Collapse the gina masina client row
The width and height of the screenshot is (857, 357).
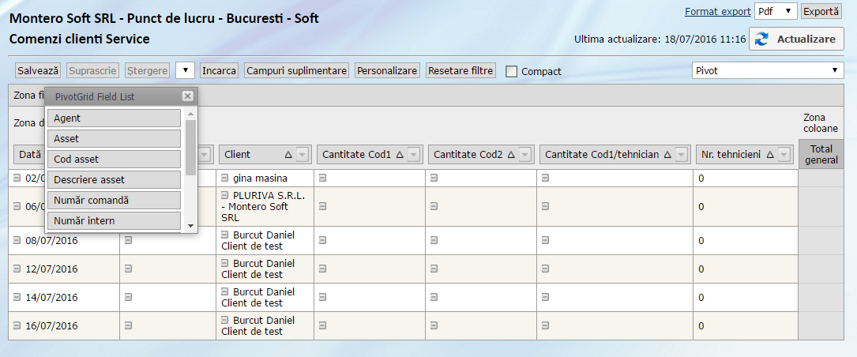[225, 178]
